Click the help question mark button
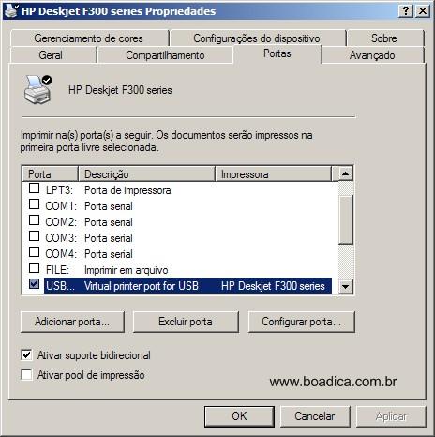The height and width of the screenshot is (437, 435). (406, 11)
